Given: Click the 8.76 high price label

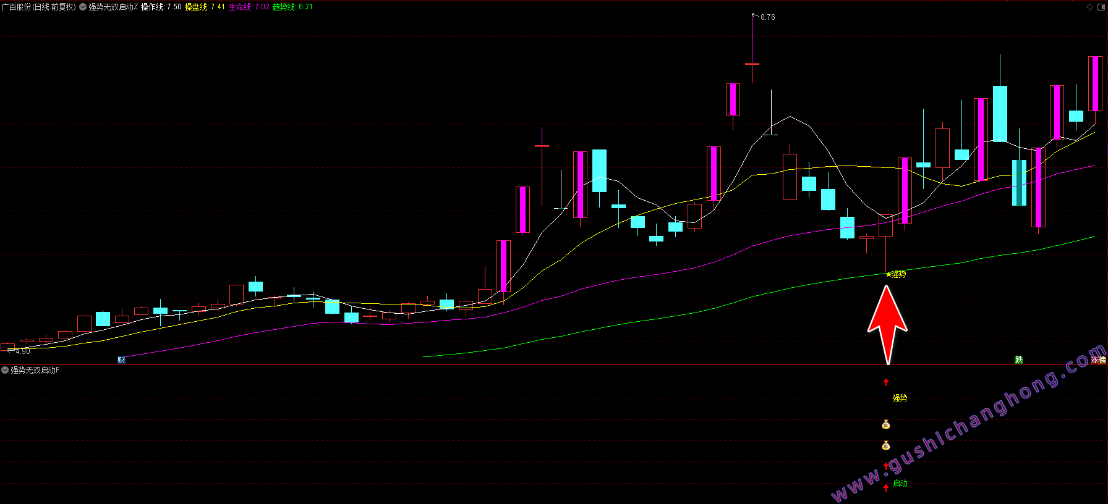Looking at the screenshot, I should click(767, 17).
